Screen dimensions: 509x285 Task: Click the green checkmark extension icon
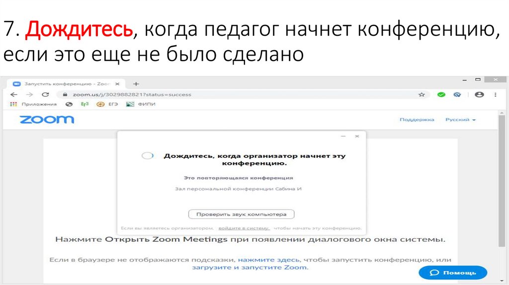(x=441, y=95)
